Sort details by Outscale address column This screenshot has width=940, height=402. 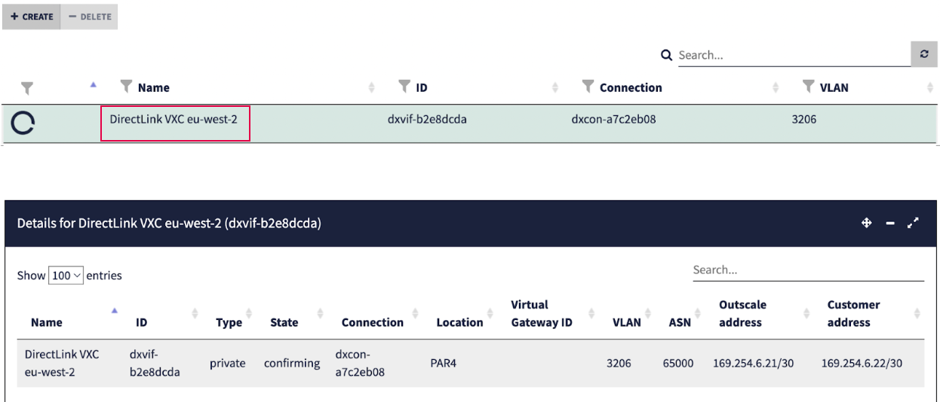point(743,314)
